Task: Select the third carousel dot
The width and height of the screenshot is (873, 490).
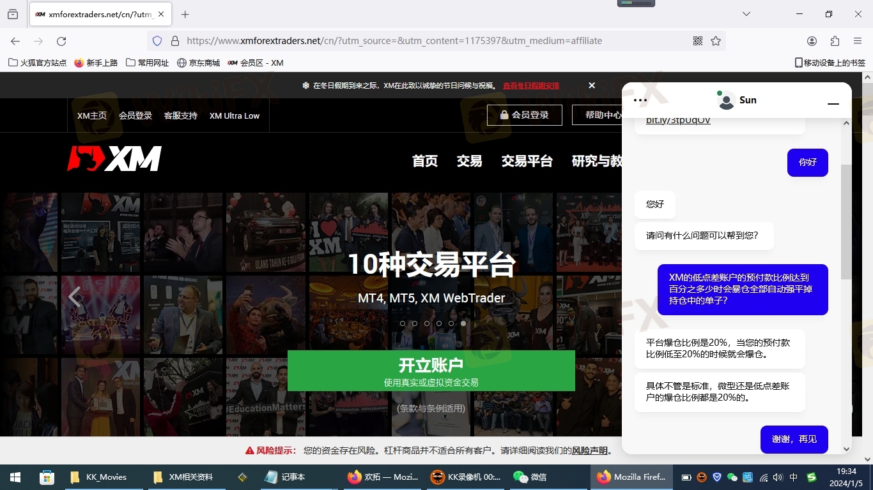Action: click(427, 323)
